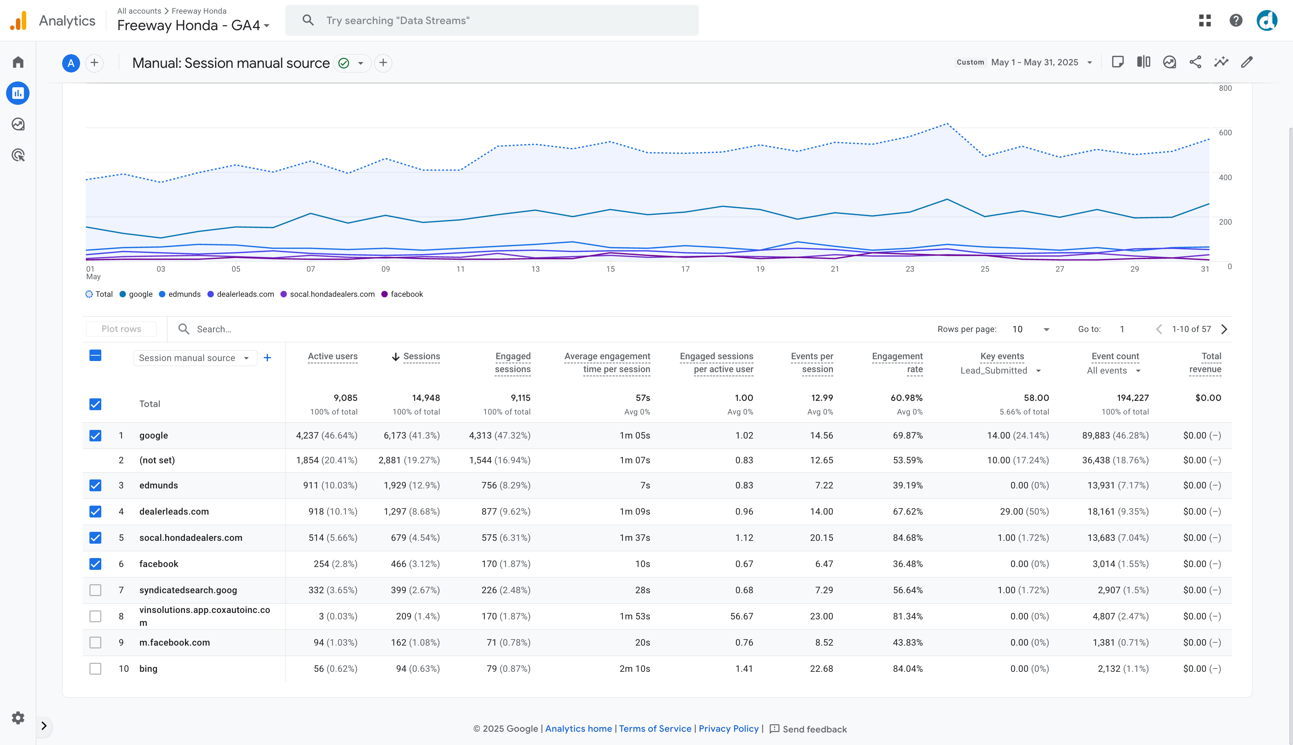Open the Analytics home link
This screenshot has height=745, width=1293.
coord(578,728)
